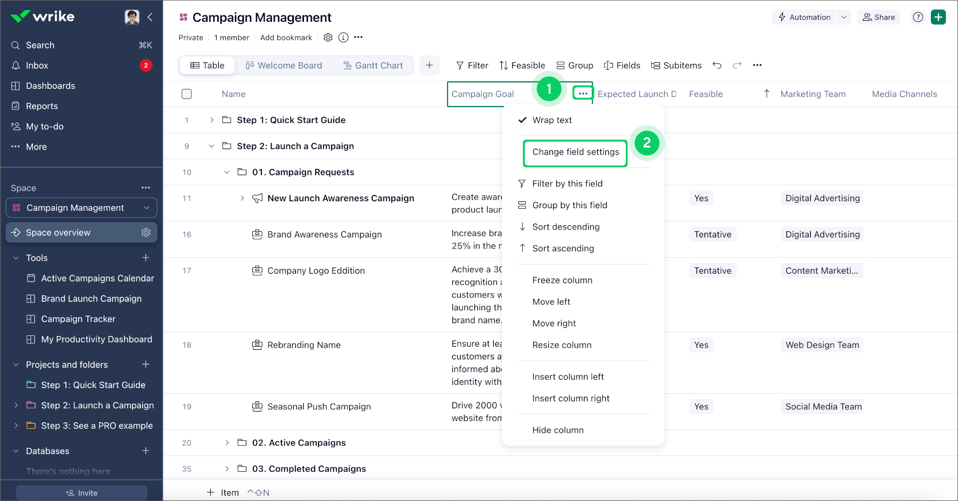Add a new view with plus button
Screen dimensions: 958x501
tap(429, 65)
